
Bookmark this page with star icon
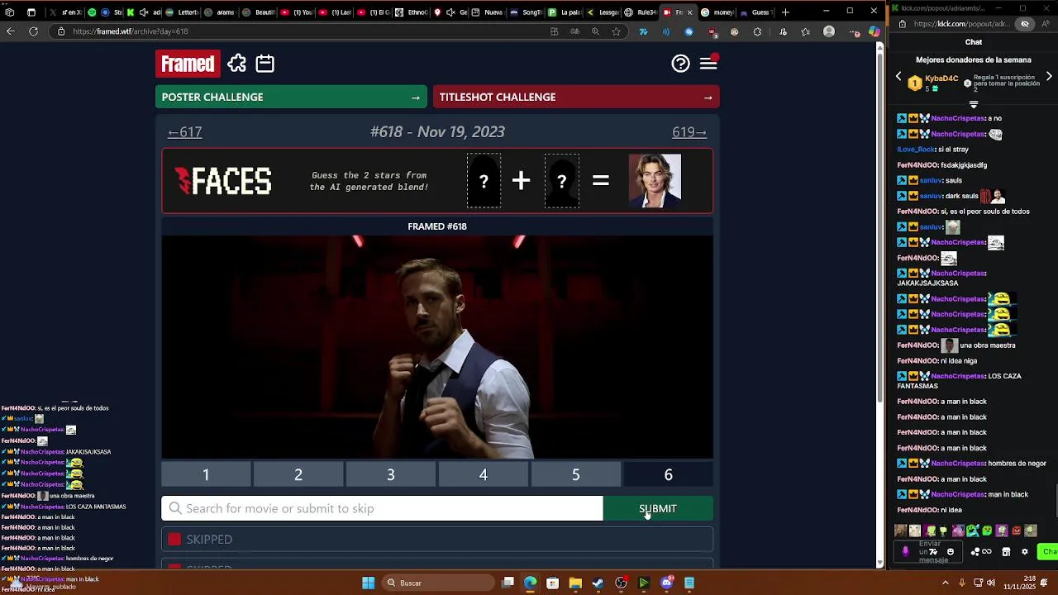point(616,31)
